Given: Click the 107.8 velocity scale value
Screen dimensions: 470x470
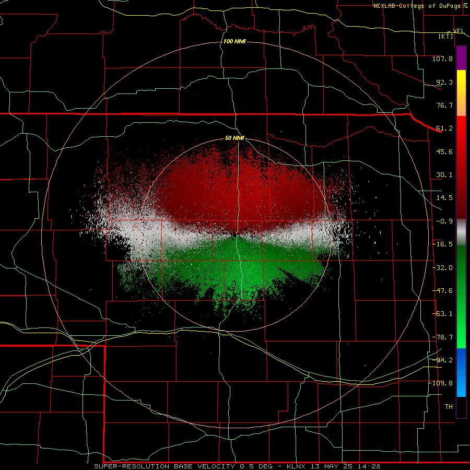Looking at the screenshot, I should point(442,58).
